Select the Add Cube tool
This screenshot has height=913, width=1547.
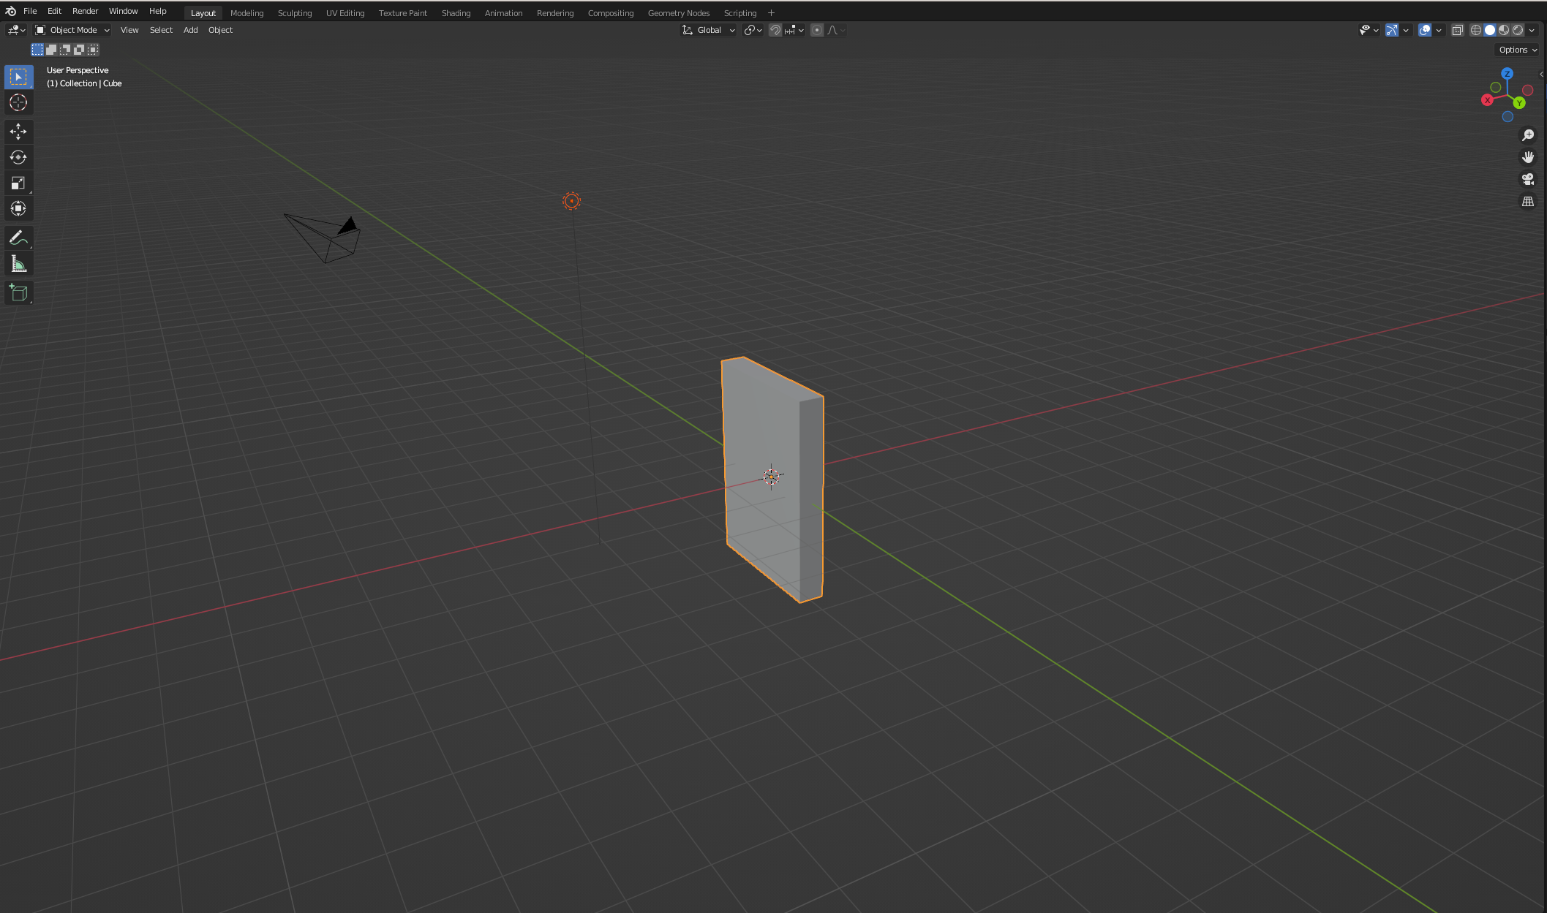pyautogui.click(x=18, y=293)
